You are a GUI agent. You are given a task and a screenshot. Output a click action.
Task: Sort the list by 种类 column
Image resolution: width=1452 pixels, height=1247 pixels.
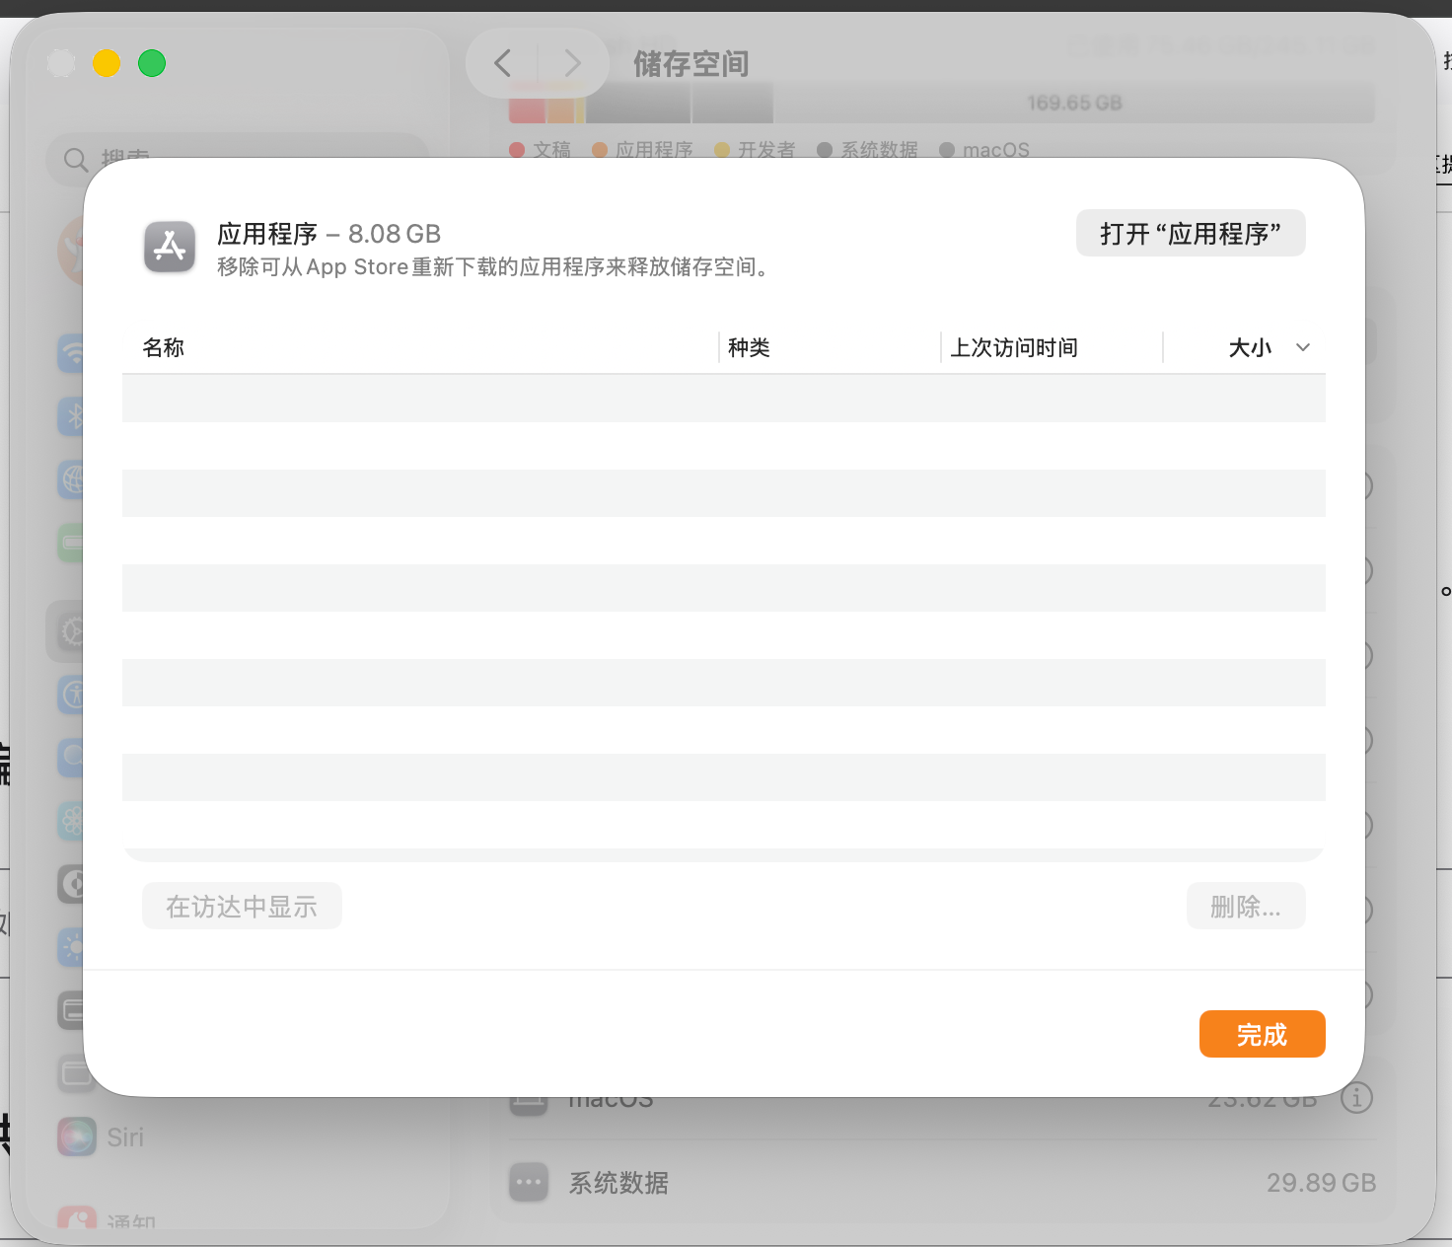[x=749, y=347]
